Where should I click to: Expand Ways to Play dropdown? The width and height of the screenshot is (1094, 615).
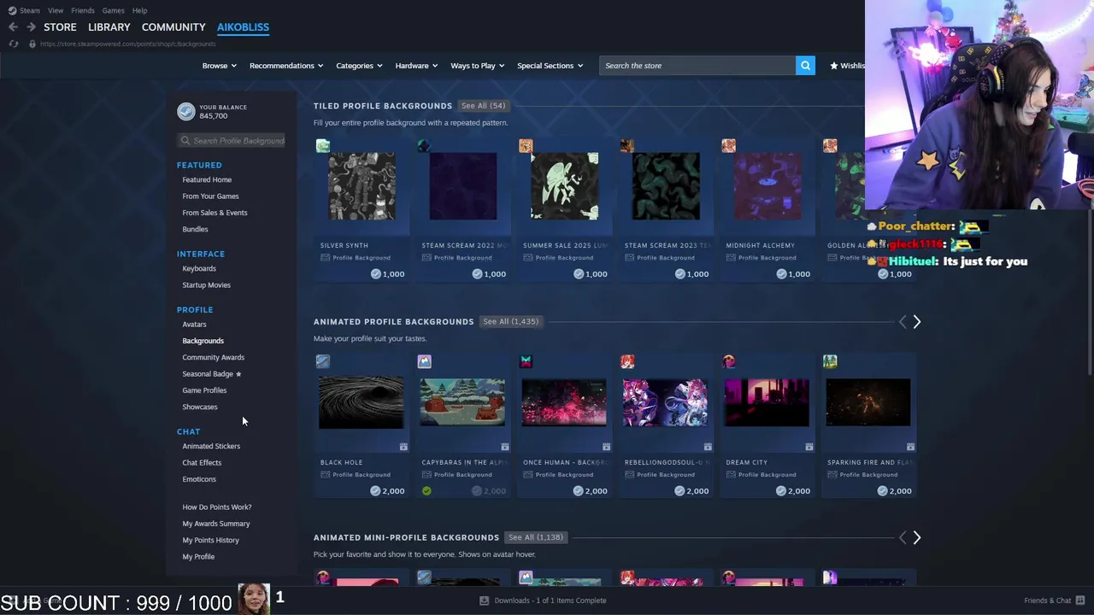pyautogui.click(x=478, y=66)
